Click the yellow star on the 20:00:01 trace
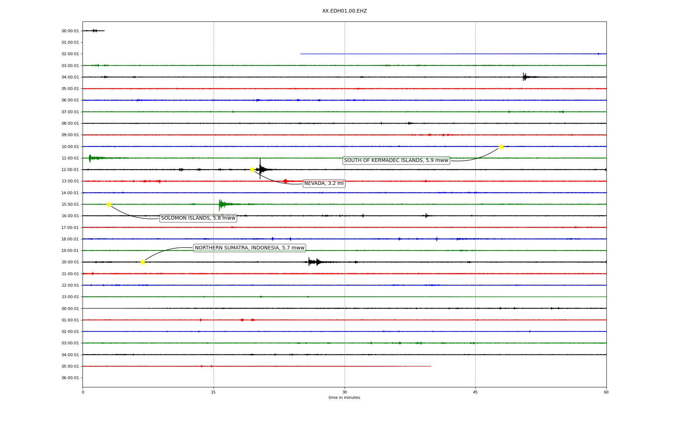Image resolution: width=689 pixels, height=430 pixels. pos(142,262)
